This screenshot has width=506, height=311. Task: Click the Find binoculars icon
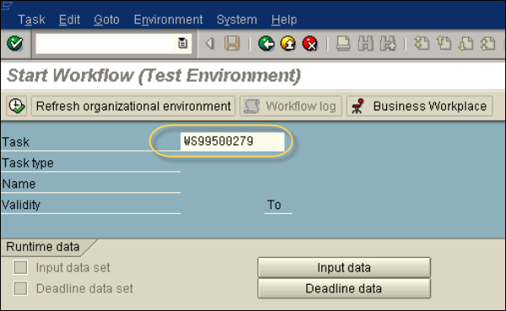pos(366,44)
